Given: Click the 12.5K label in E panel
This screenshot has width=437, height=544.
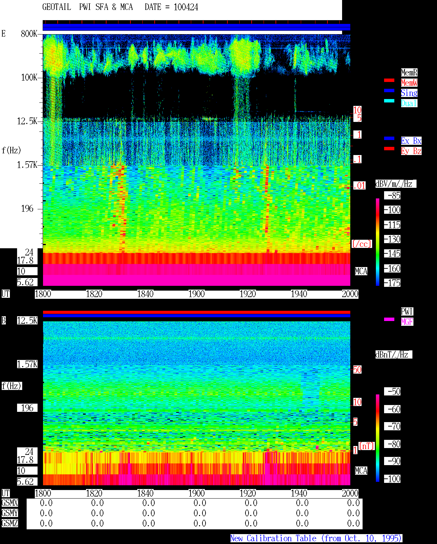Looking at the screenshot, I should click(x=27, y=121).
